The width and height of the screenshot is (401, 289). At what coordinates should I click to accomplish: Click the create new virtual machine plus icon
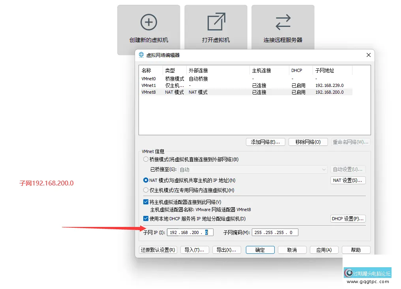[148, 23]
